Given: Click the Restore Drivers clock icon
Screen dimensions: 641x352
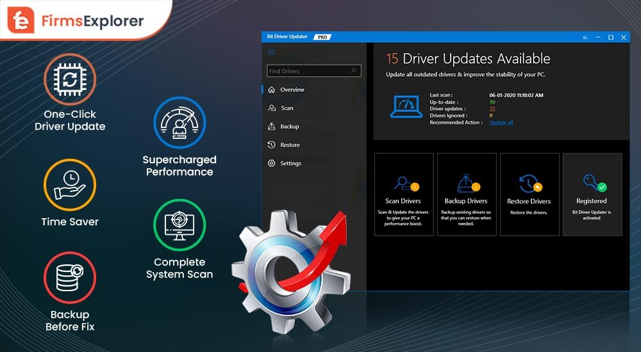Looking at the screenshot, I should [531, 183].
